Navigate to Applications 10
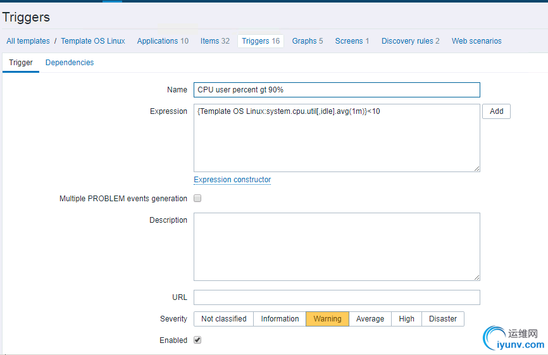Screen dimensions: 548x355 click(163, 41)
